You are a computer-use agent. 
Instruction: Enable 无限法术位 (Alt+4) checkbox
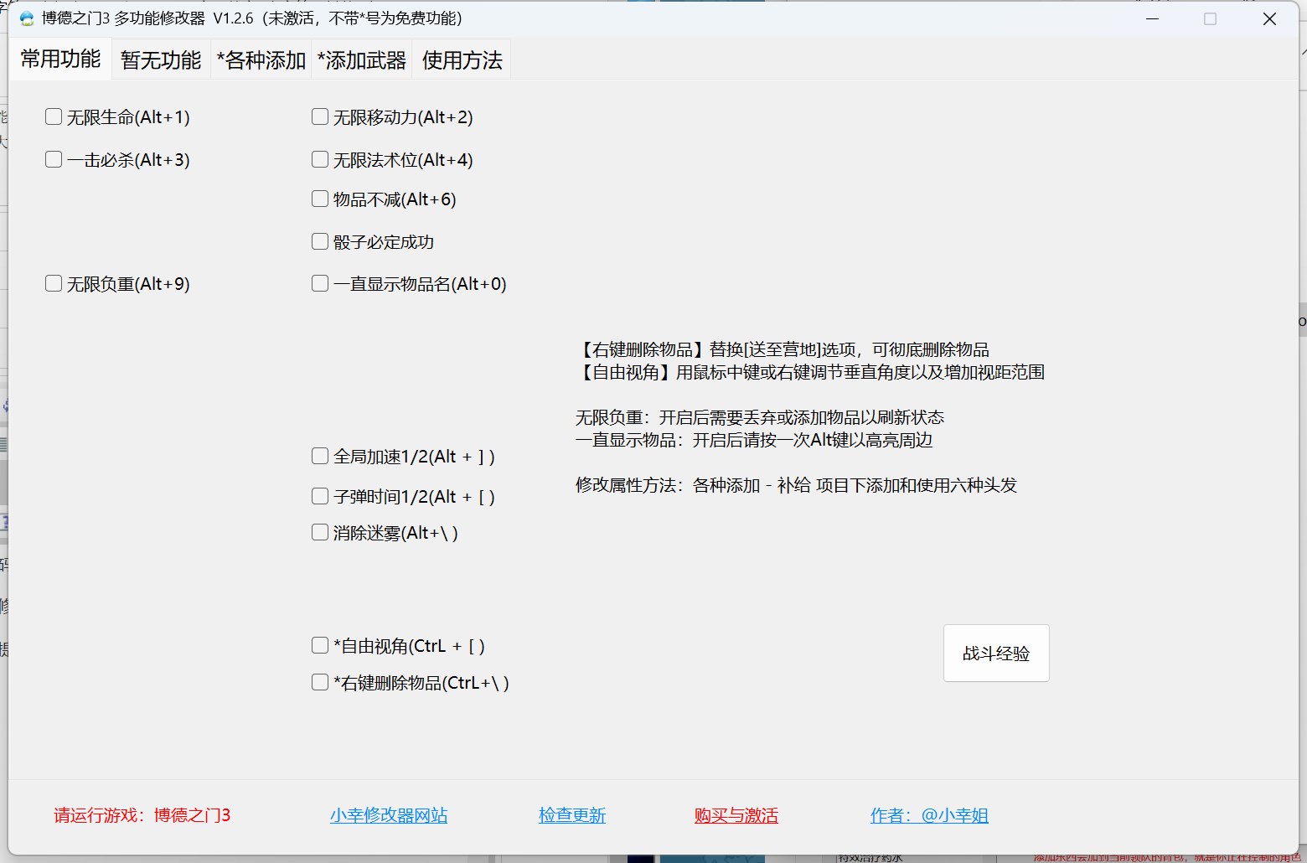(320, 159)
